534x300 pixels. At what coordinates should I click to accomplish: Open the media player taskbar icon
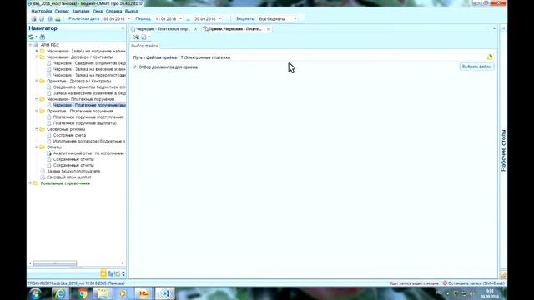click(123, 293)
